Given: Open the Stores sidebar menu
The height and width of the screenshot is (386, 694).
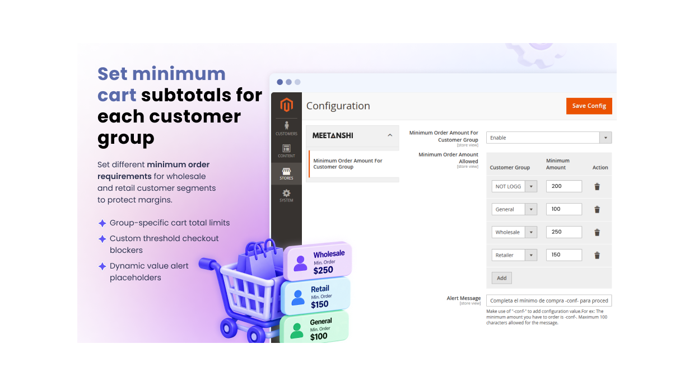Looking at the screenshot, I should (x=286, y=173).
